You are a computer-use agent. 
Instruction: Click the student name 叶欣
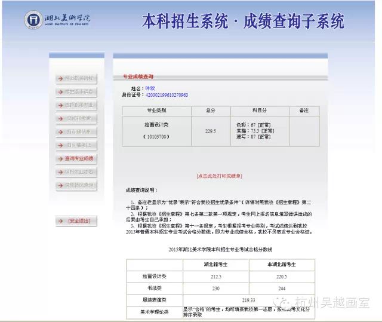(x=150, y=88)
